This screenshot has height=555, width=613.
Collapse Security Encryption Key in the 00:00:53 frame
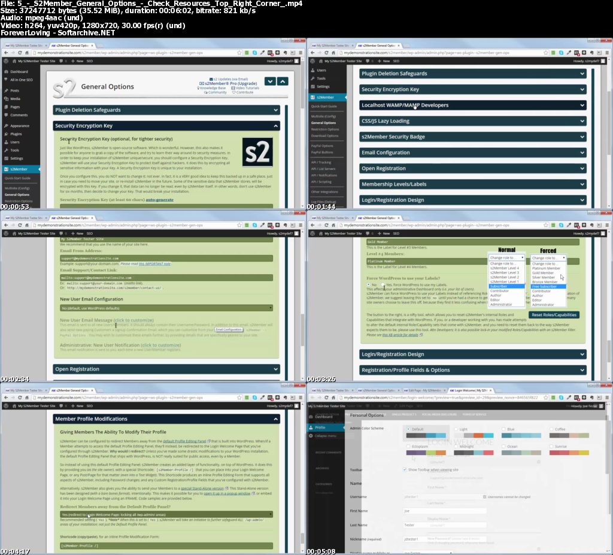(166, 126)
